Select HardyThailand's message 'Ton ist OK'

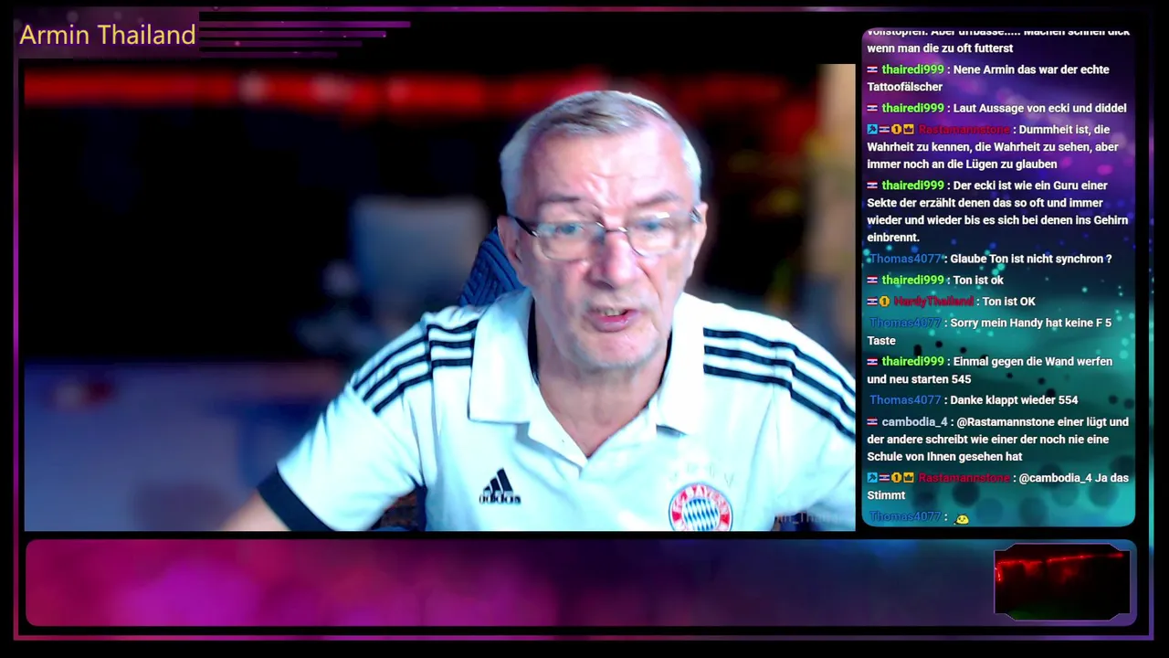tap(1009, 302)
